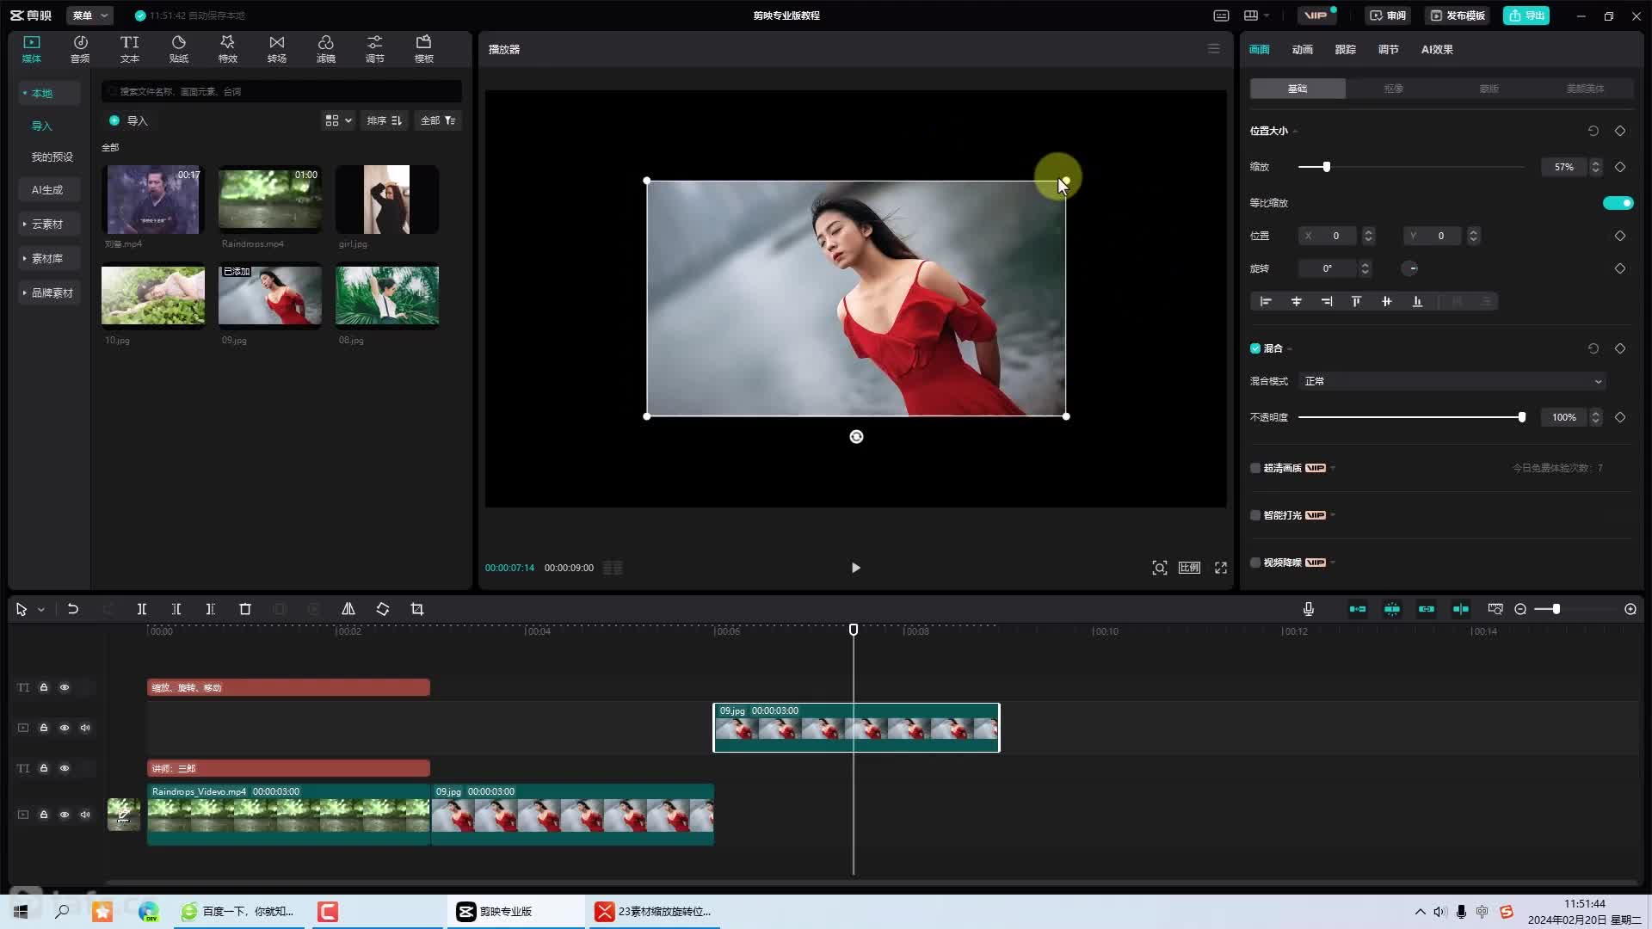The image size is (1652, 929).
Task: Switch to the 调节 tab in properties panel
Action: (1388, 49)
